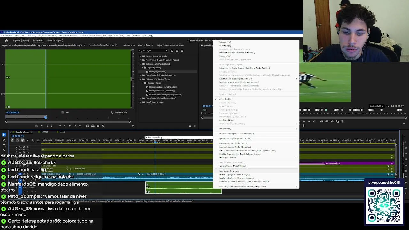The image size is (409, 230).
Task: Expand Predefinições de Lumetri folder
Action: point(140,60)
